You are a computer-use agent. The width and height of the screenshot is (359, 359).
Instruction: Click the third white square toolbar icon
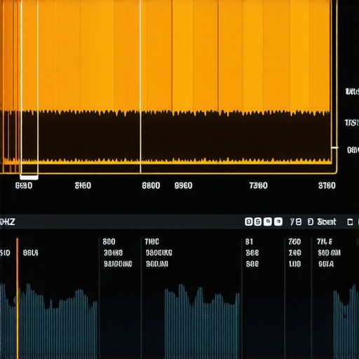(x=268, y=222)
